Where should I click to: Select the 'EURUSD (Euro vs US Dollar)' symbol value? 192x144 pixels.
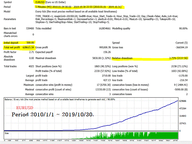(50, 2)
